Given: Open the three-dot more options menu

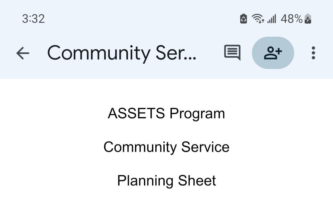Looking at the screenshot, I should pos(313,53).
